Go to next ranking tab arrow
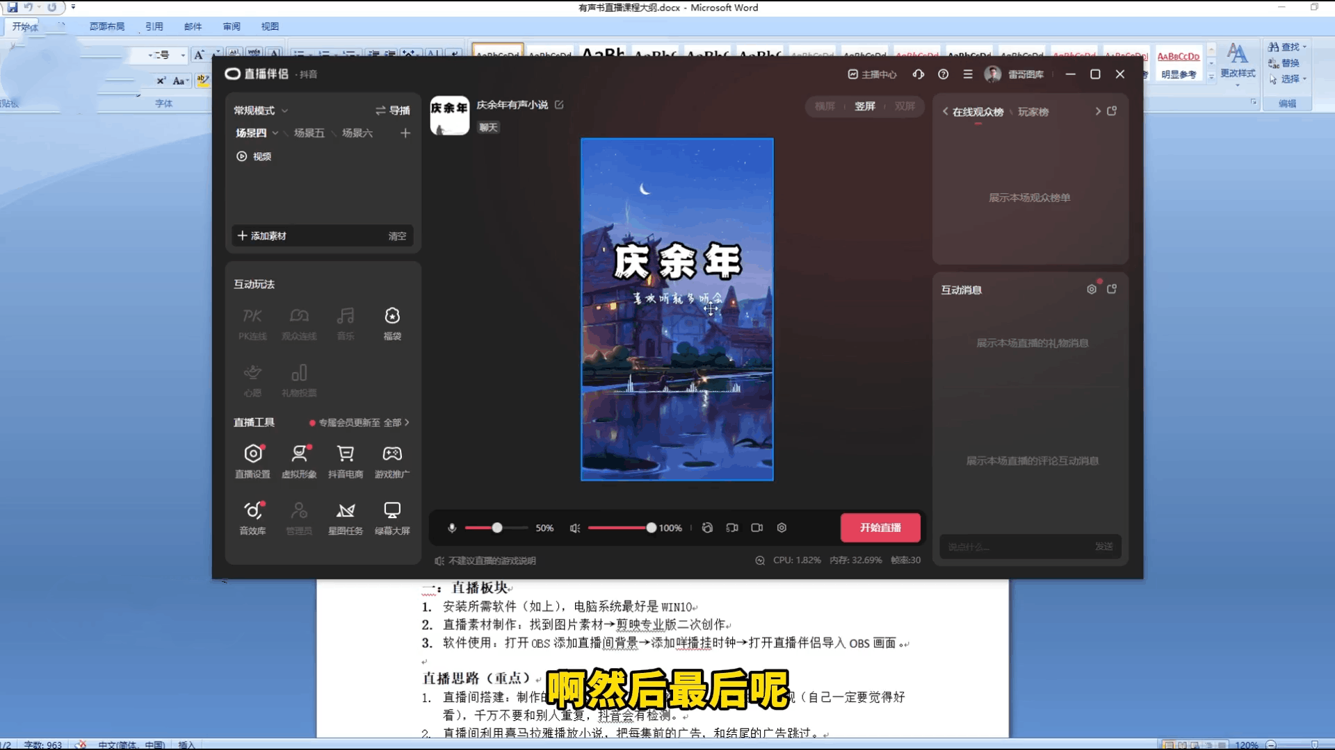This screenshot has height=750, width=1335. [1098, 111]
